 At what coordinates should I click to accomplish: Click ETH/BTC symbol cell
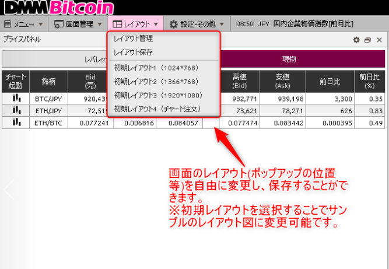click(x=48, y=123)
